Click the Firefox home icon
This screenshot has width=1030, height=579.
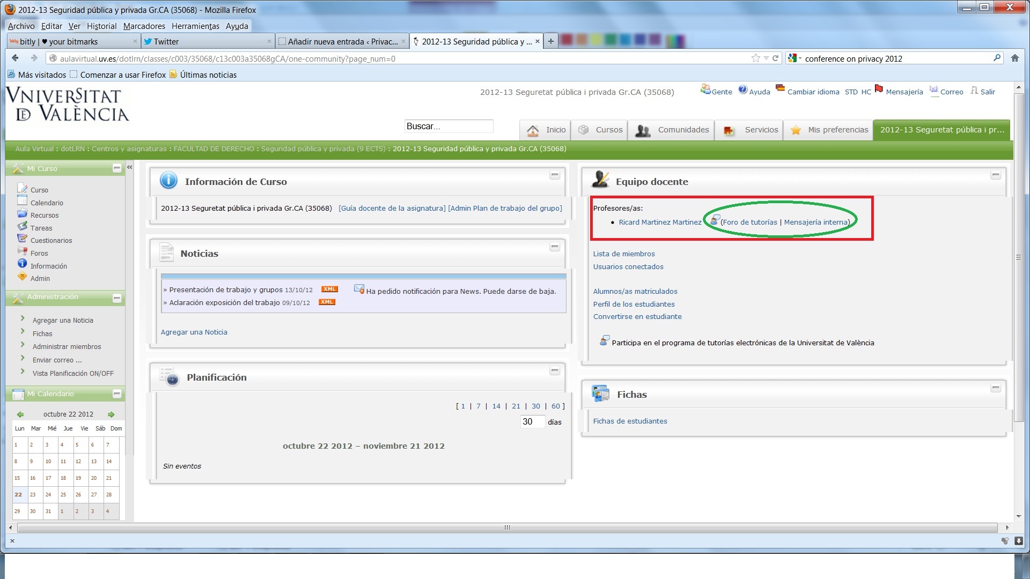1014,58
